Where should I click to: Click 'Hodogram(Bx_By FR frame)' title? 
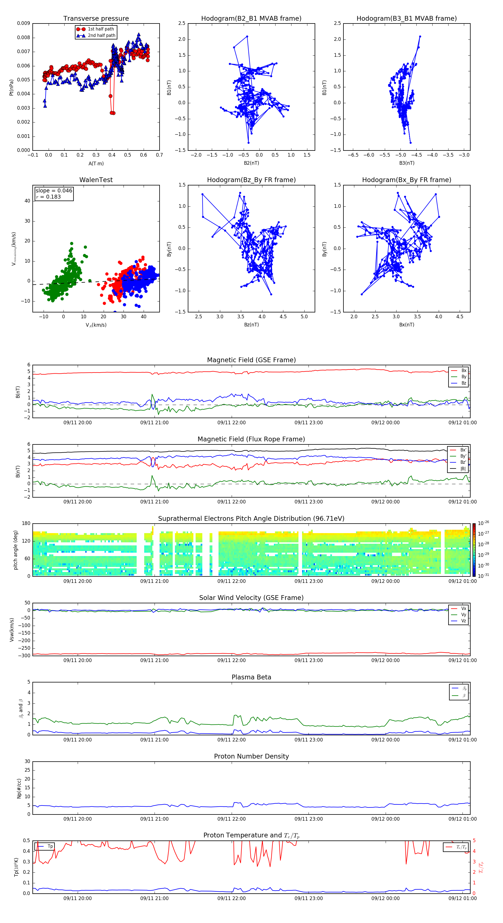tap(407, 180)
